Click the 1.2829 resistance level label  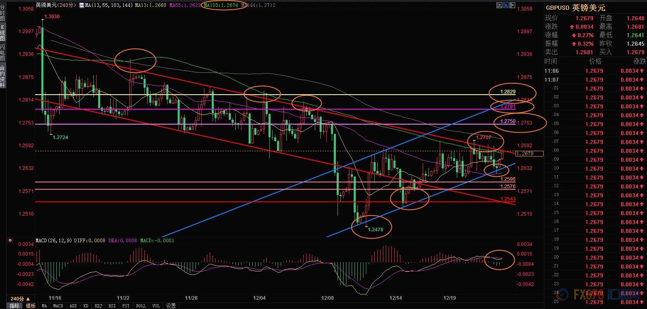(x=508, y=92)
